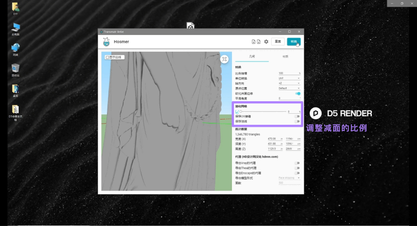417x226 pixels.
Task: Click the 重置 reset button
Action: 278,41
